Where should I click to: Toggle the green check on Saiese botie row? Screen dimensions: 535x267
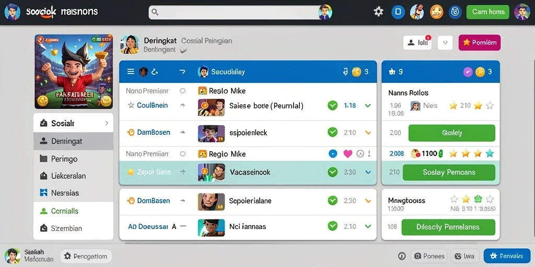point(333,105)
